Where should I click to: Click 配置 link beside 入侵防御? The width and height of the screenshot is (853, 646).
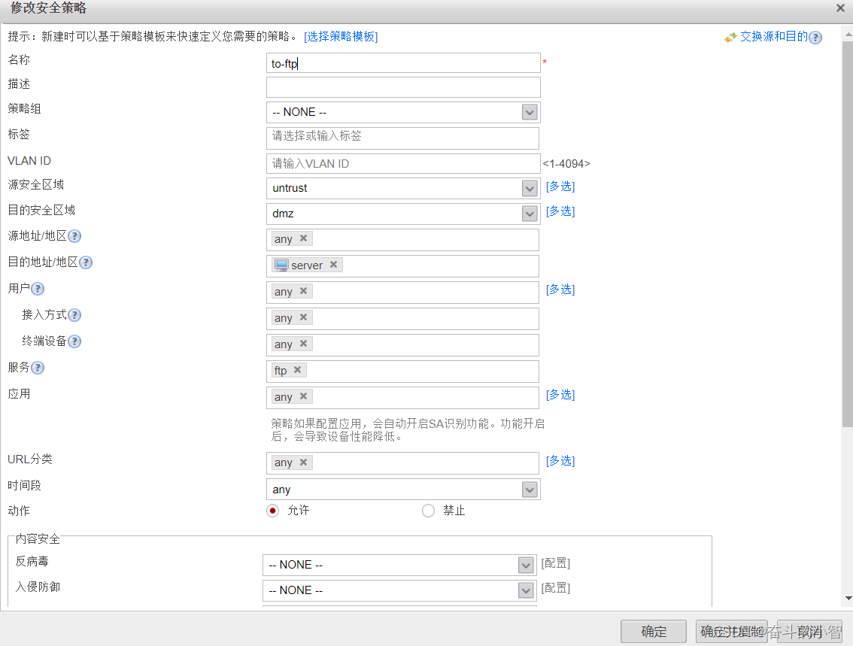pyautogui.click(x=555, y=588)
